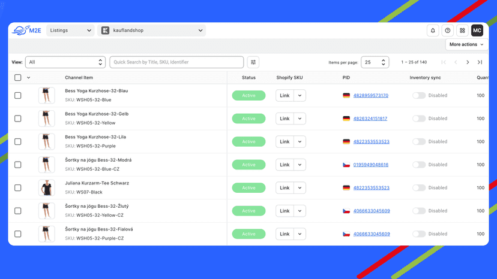Viewport: 497px width, 279px height.
Task: Enable inventory sync for WSH05-32-Yellow-CZ row
Action: coord(419,211)
